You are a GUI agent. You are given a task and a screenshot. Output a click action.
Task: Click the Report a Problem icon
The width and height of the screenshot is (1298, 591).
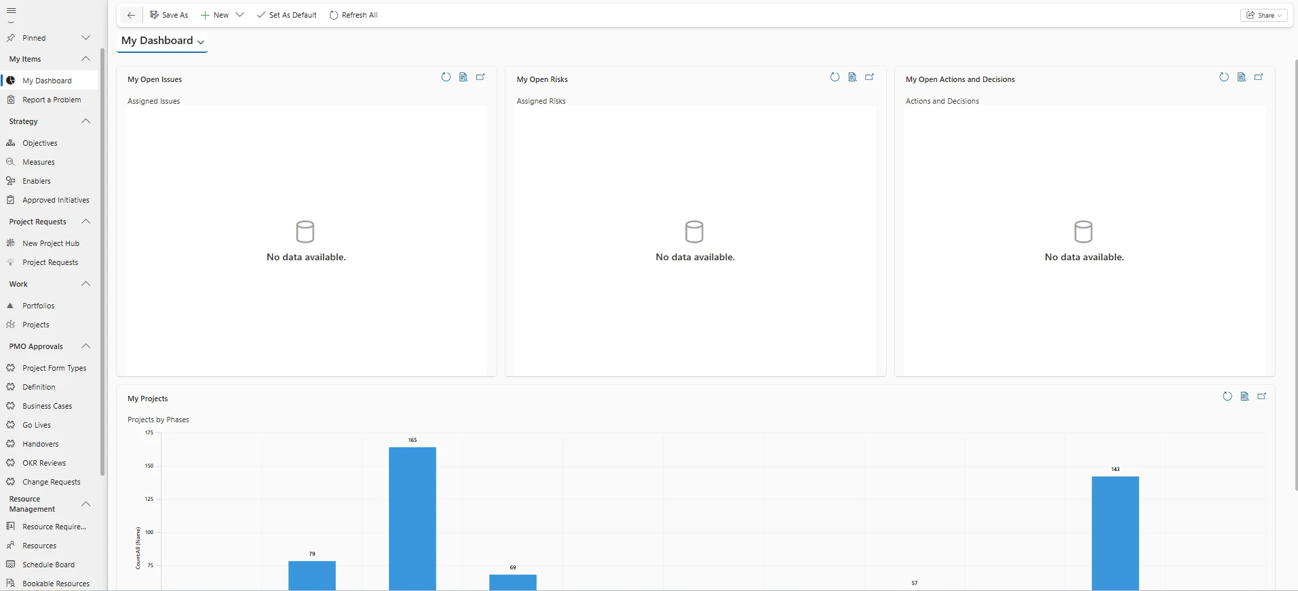click(11, 100)
